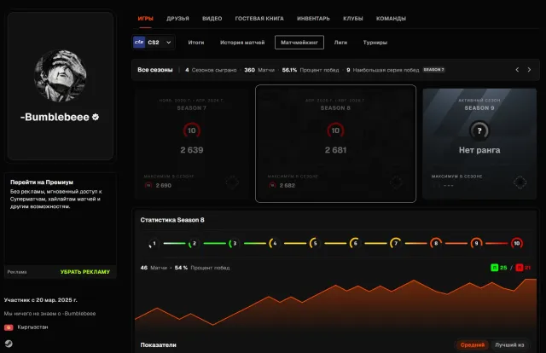The height and width of the screenshot is (353, 546).
Task: Open История матчей sub-tab
Action: point(242,43)
